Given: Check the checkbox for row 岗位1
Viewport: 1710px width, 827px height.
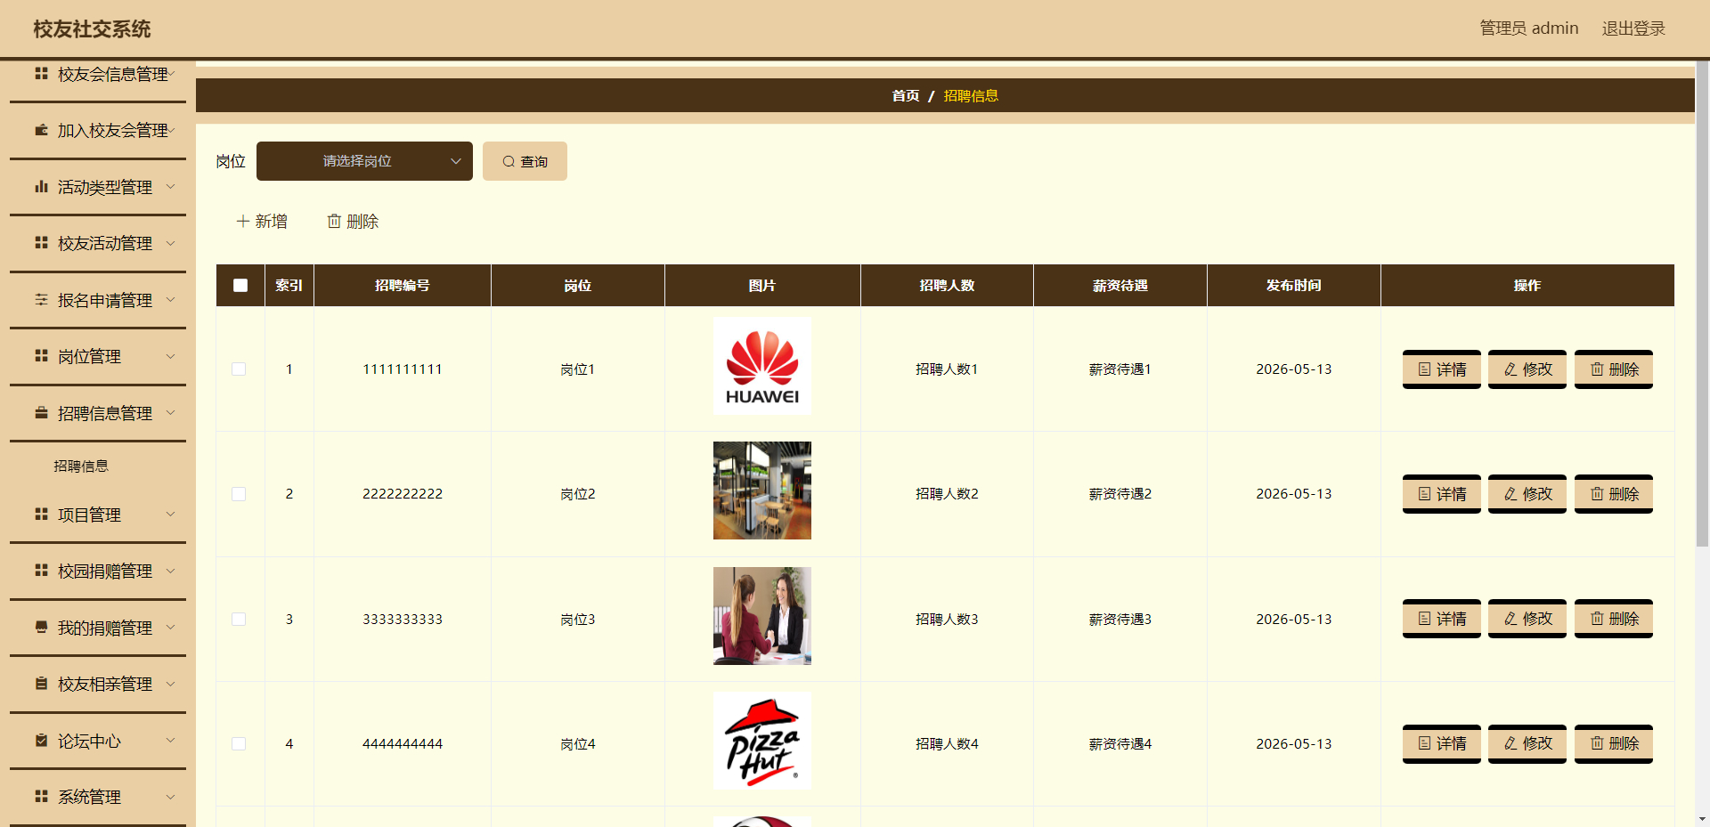Looking at the screenshot, I should click(239, 369).
